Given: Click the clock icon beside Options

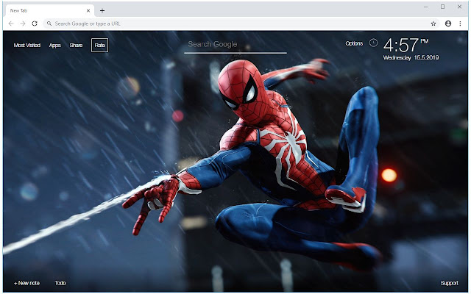Looking at the screenshot, I should tap(373, 43).
